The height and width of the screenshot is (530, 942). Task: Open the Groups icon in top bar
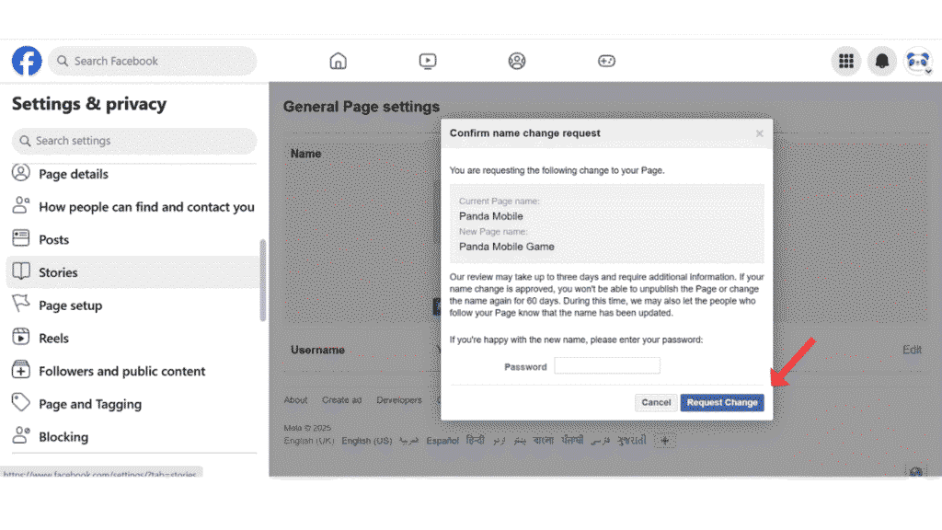pos(517,61)
